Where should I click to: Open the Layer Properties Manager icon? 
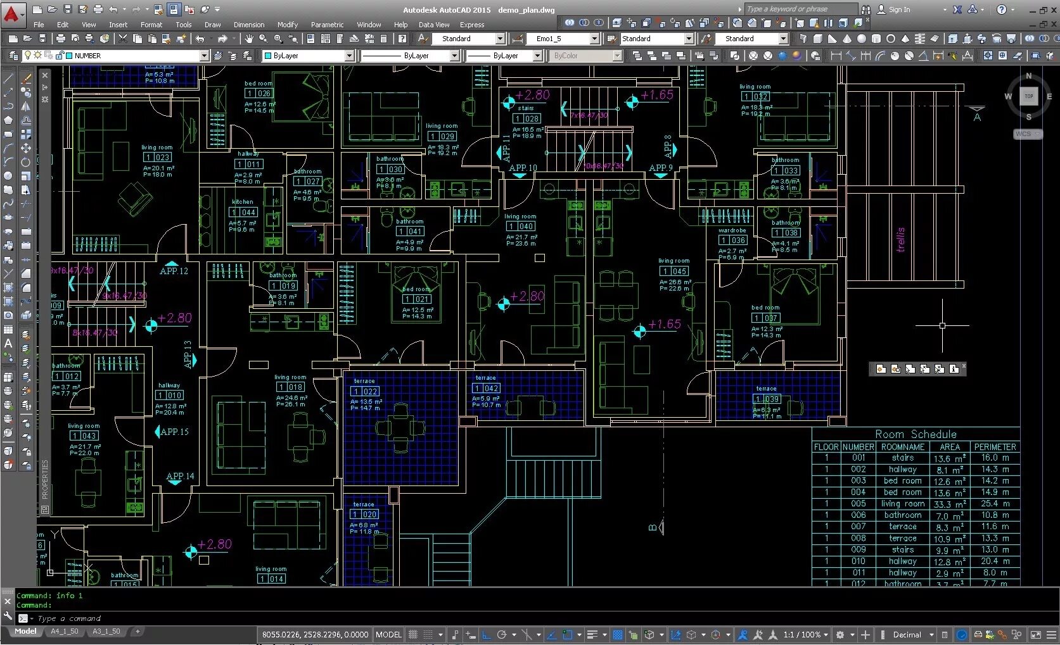[x=13, y=56]
